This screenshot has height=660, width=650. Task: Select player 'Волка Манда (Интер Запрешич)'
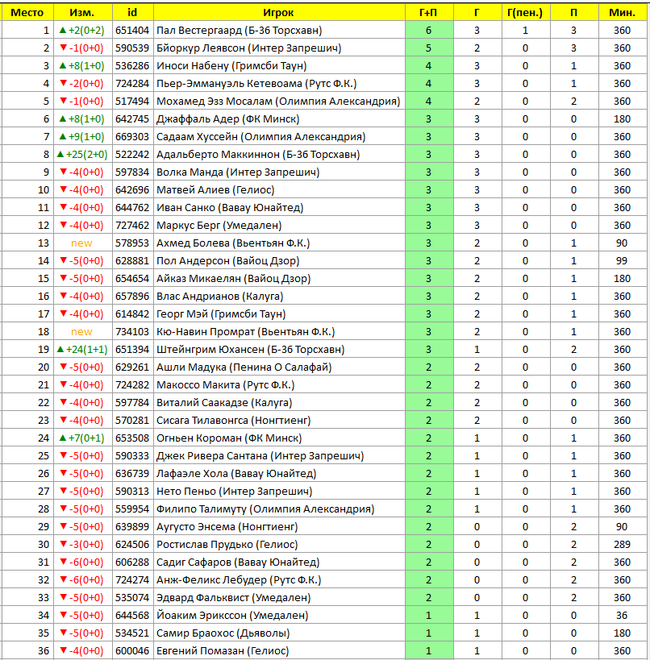tap(238, 172)
